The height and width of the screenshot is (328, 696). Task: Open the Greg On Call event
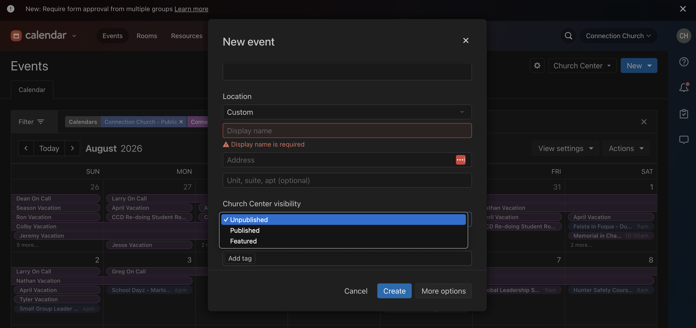click(157, 271)
